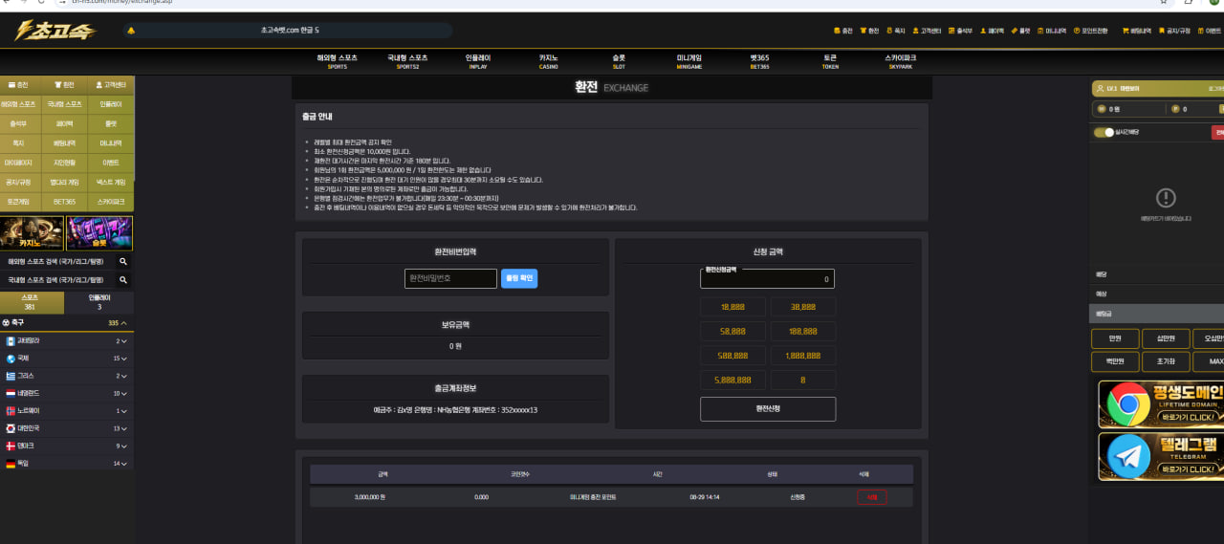Switch to 인플레이 3 tab

pos(99,303)
